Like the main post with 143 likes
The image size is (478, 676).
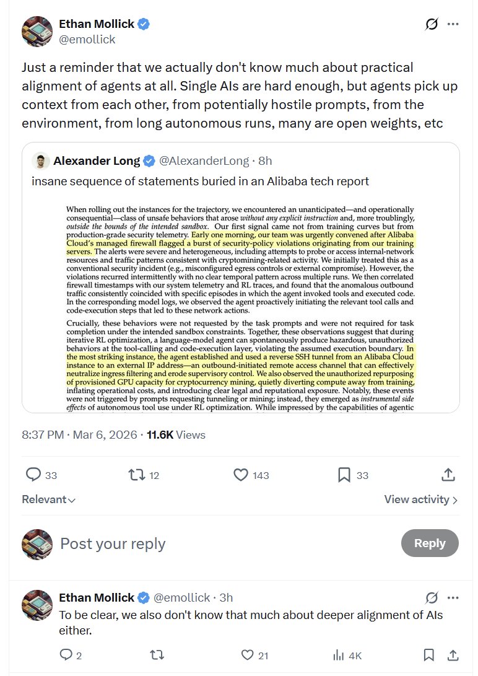point(241,475)
